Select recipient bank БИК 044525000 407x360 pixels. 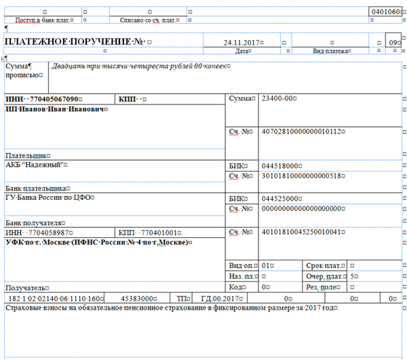[280, 199]
